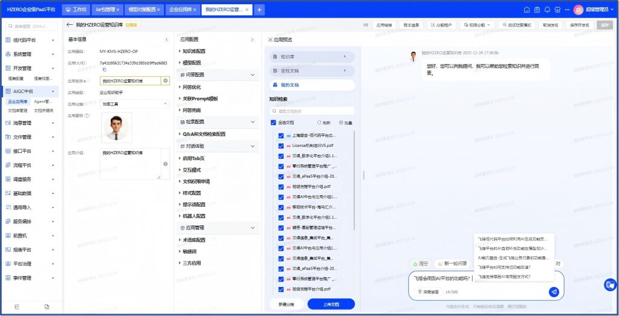
Task: Switch to the 企业应用库 tab
Action: point(181,10)
